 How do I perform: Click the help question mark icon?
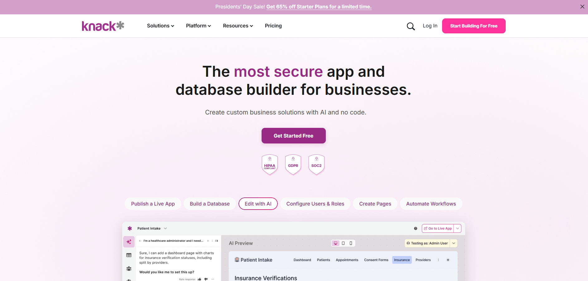pyautogui.click(x=416, y=229)
